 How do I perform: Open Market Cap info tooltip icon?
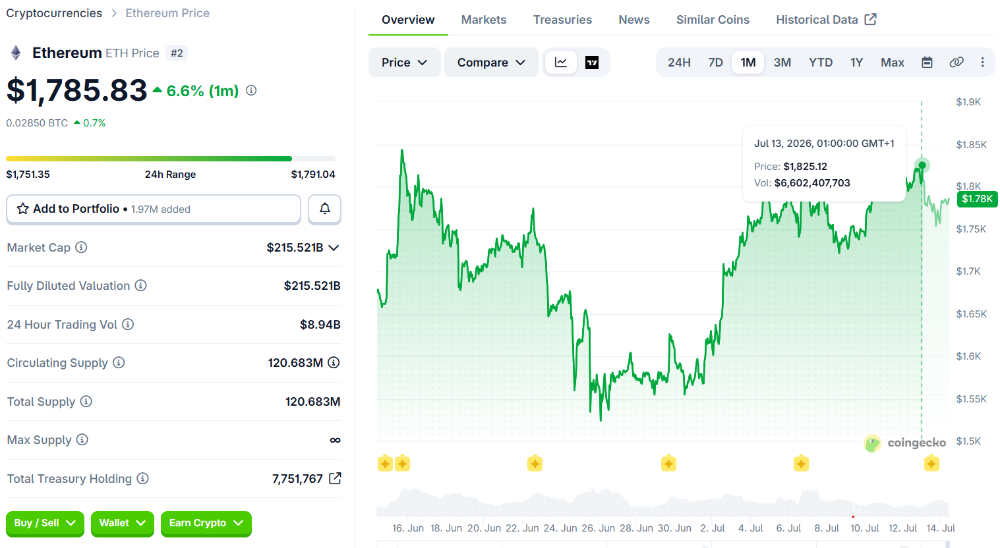pos(81,247)
